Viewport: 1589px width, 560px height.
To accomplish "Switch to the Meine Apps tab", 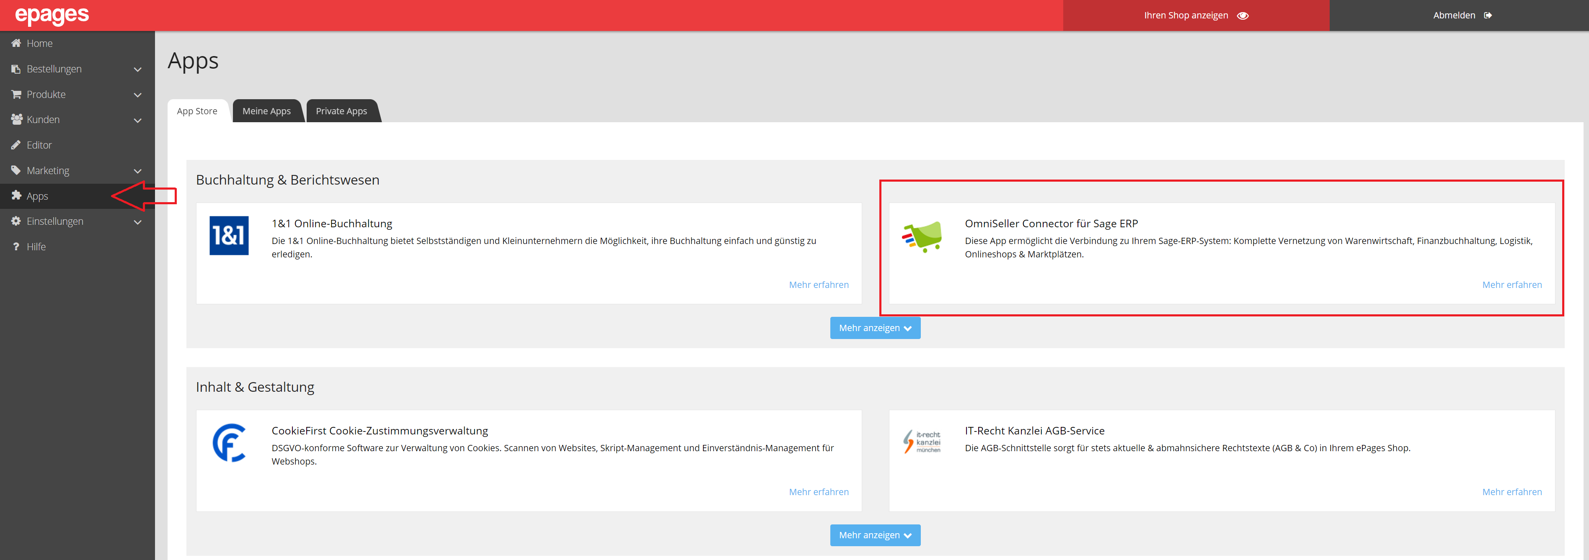I will (x=266, y=111).
